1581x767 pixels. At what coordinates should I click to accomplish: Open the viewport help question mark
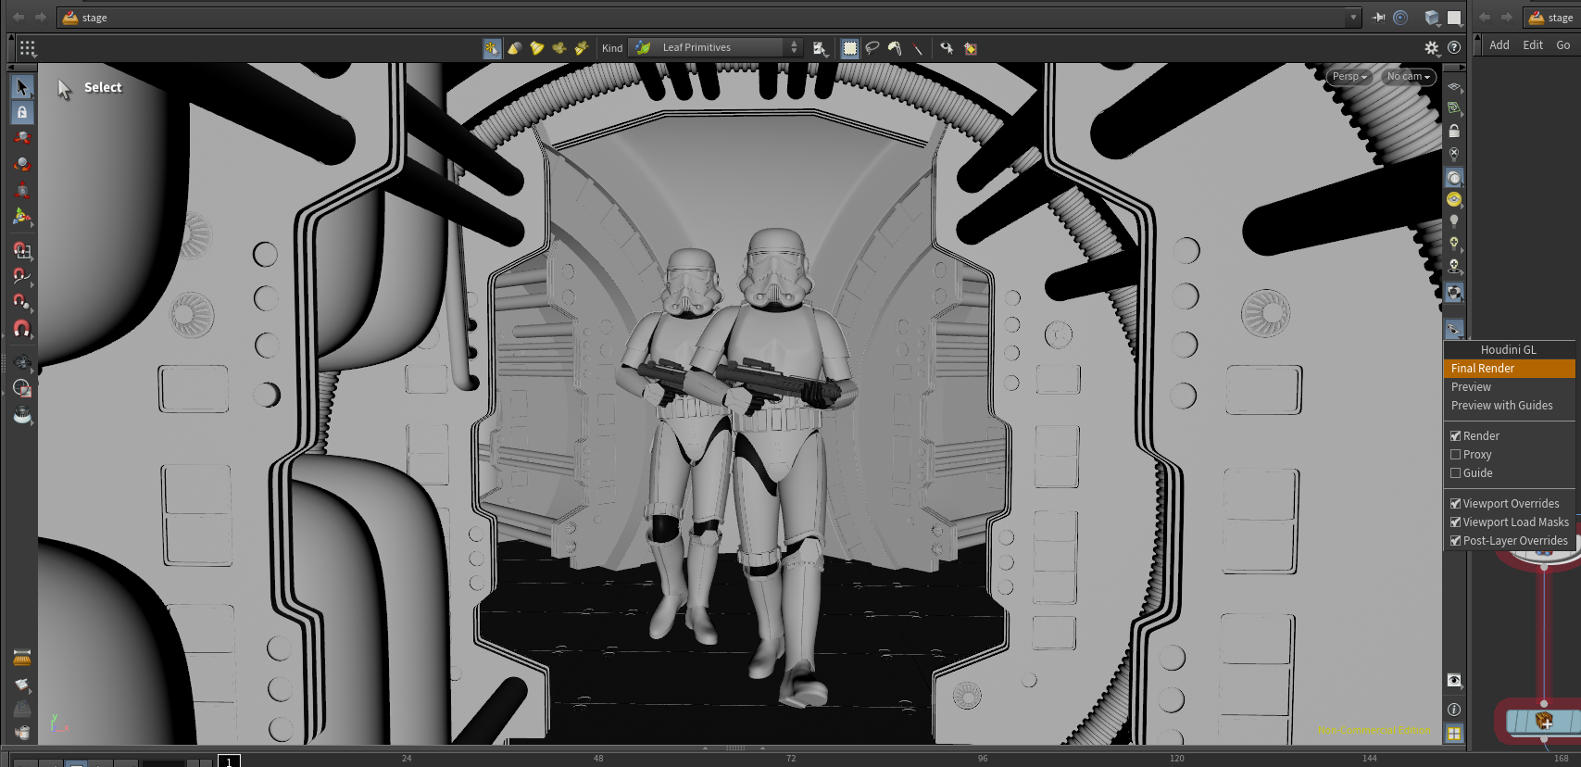1454,48
